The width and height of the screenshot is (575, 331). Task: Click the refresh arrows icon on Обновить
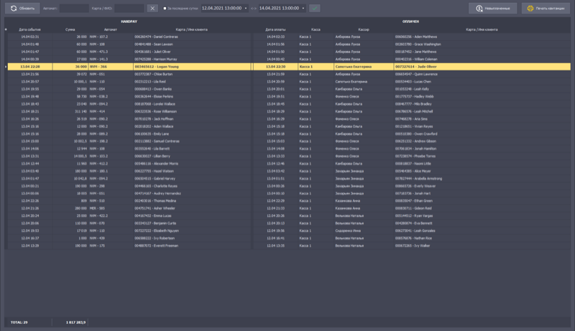[14, 8]
